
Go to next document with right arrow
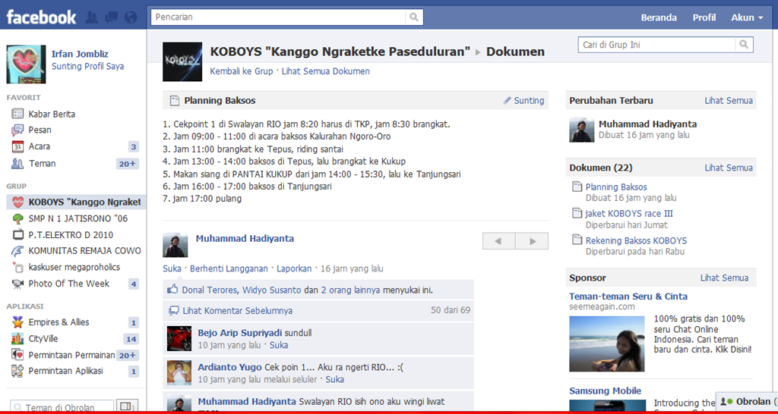532,241
